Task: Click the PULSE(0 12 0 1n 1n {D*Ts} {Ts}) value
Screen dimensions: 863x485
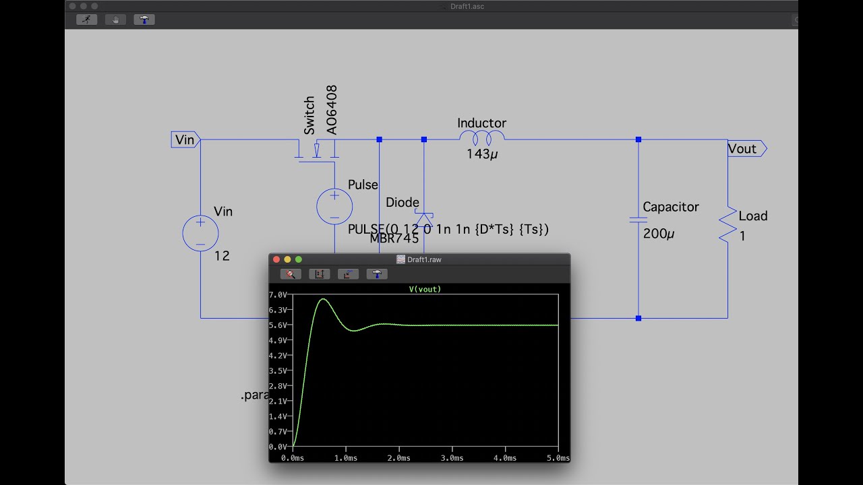Action: [448, 230]
